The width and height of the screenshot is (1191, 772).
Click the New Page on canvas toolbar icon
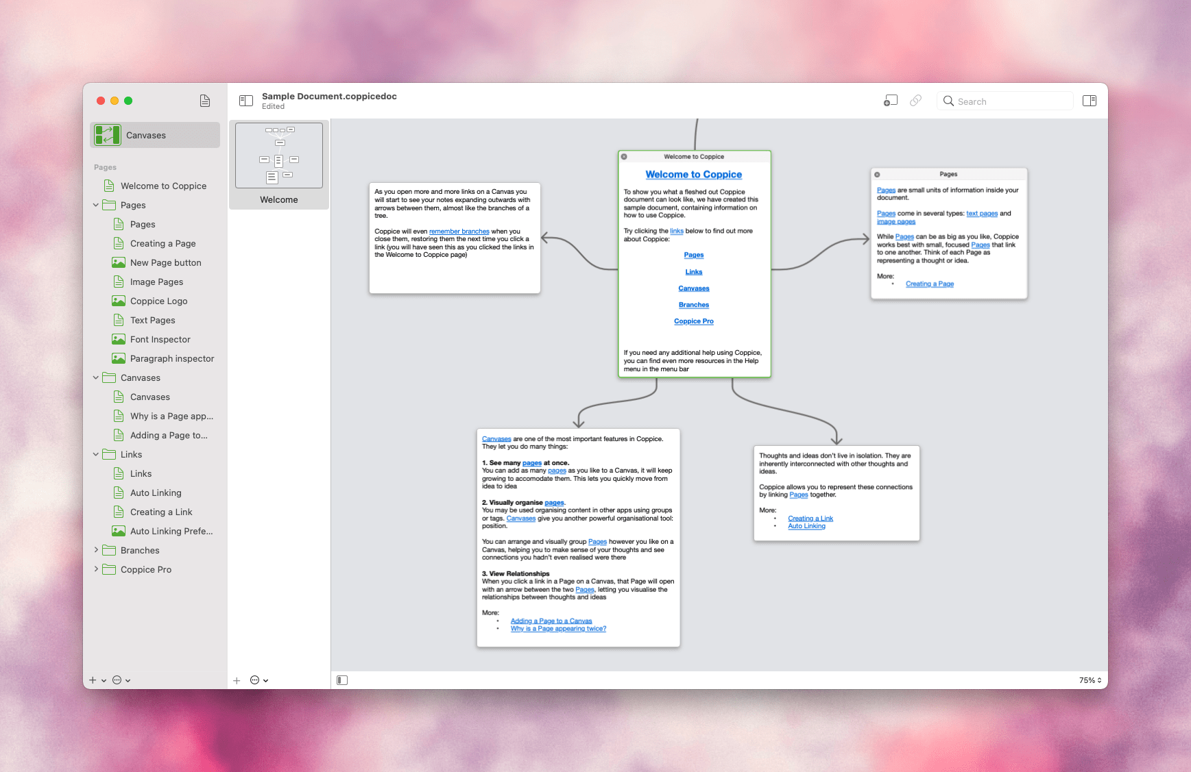(x=891, y=101)
